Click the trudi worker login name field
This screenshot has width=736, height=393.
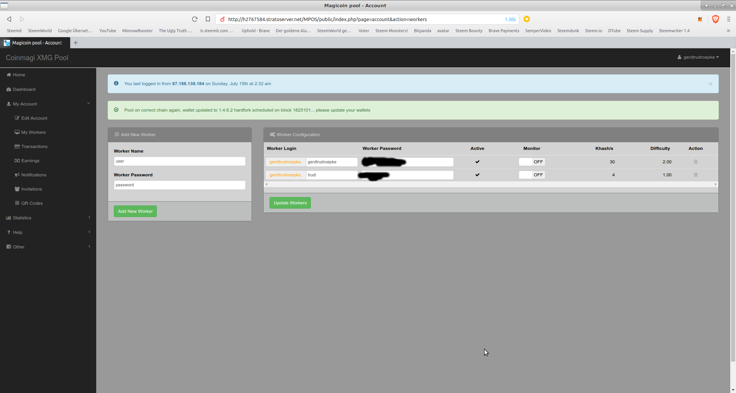click(x=332, y=175)
